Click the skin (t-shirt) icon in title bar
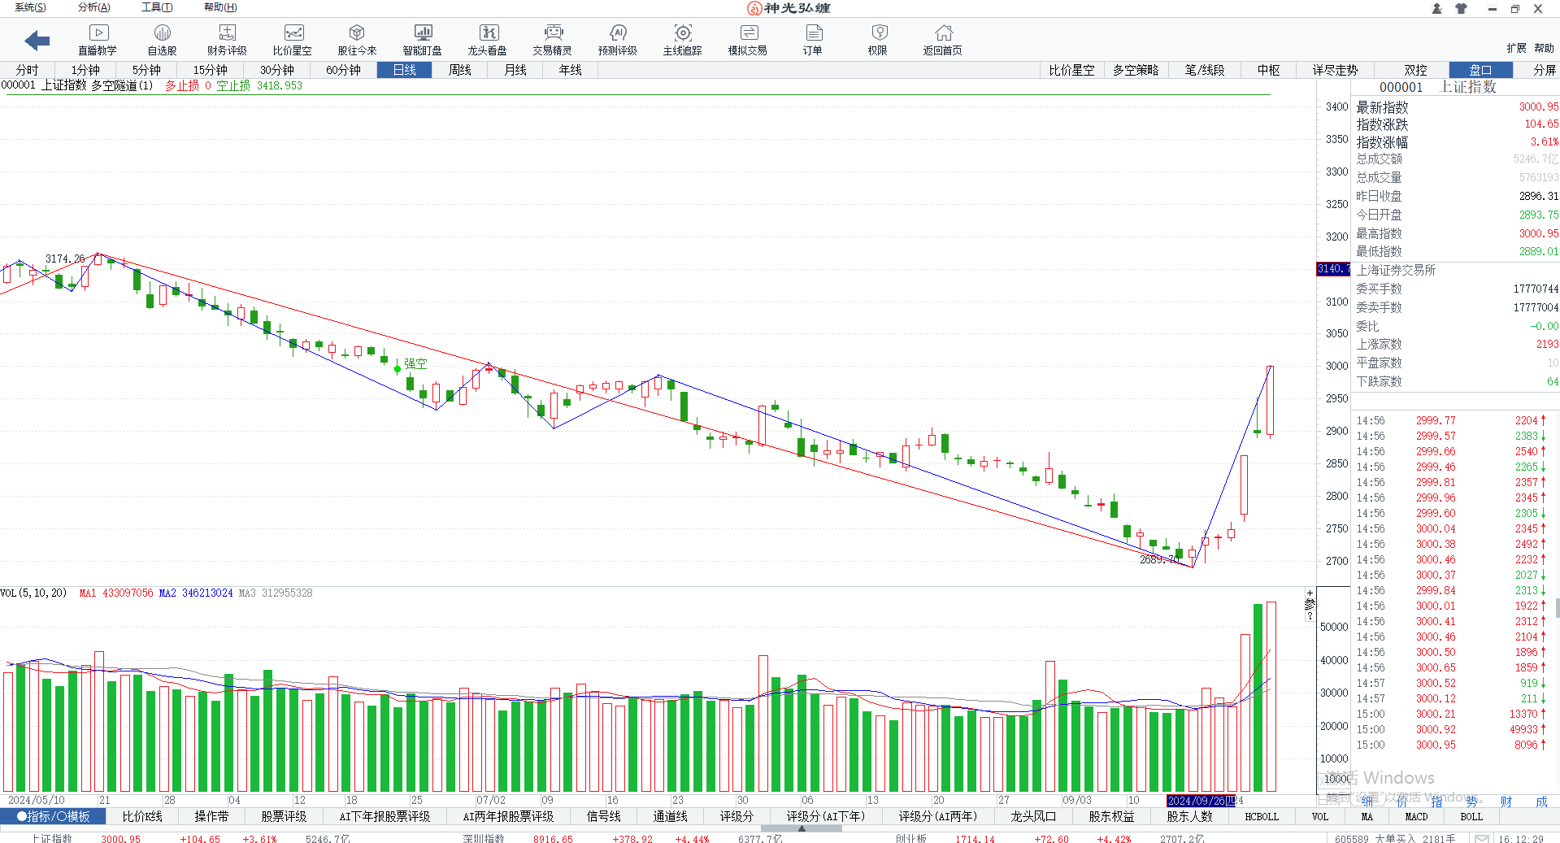 point(1461,8)
